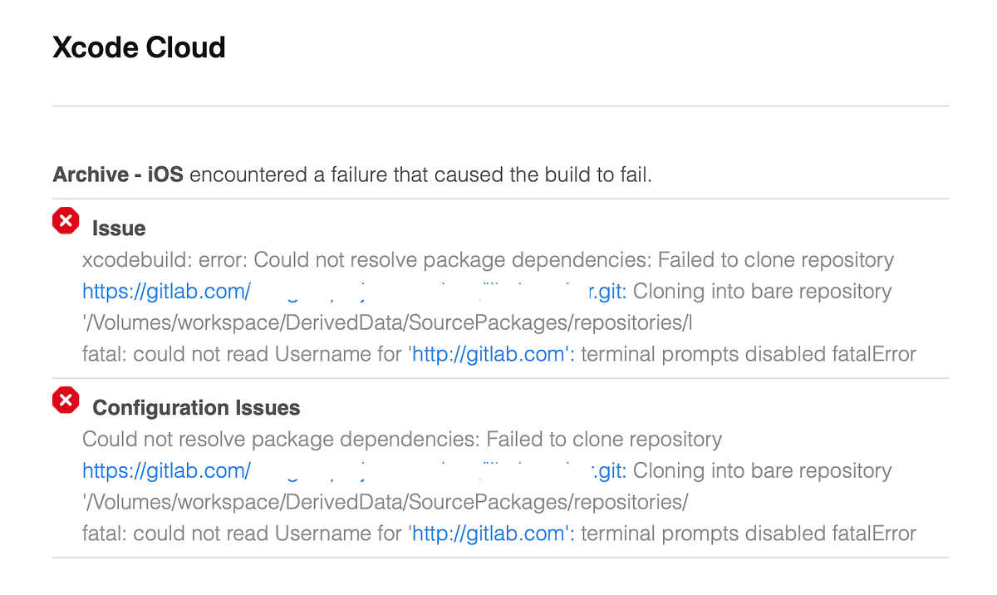The image size is (997, 595).
Task: Open the 'http://gitlab.com' link in the Issue section
Action: [491, 355]
